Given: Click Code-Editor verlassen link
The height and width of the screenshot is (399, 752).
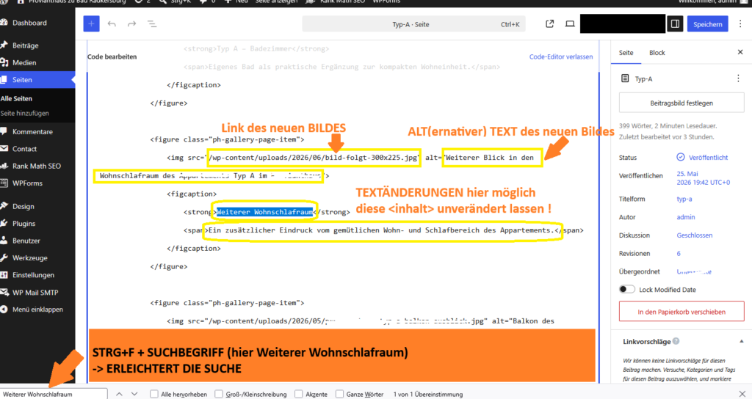Looking at the screenshot, I should (x=560, y=56).
